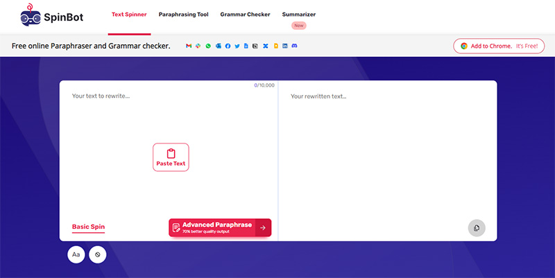The width and height of the screenshot is (555, 278).
Task: Click the SpinBot robot logo
Action: click(x=31, y=15)
